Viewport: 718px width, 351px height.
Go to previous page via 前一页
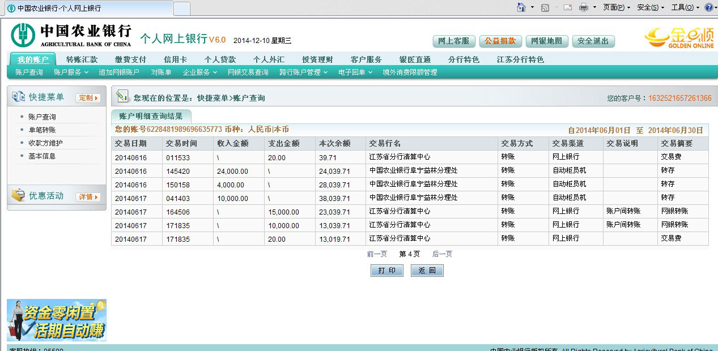tap(377, 254)
